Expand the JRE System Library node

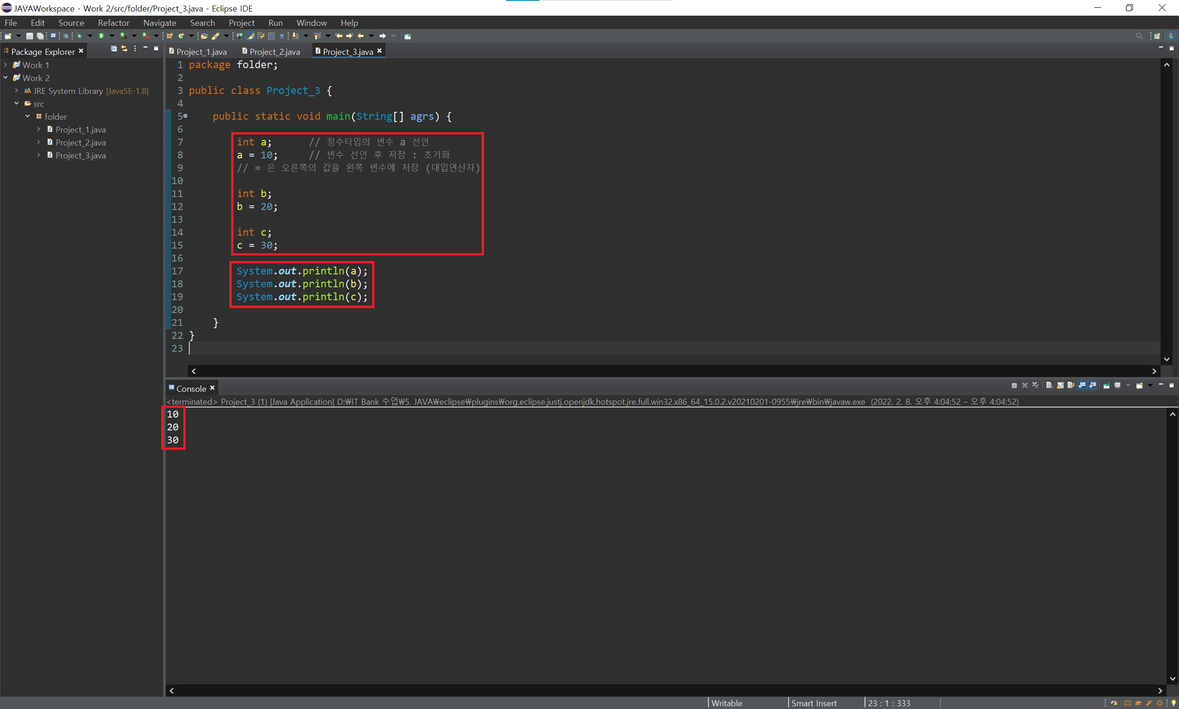coord(17,91)
